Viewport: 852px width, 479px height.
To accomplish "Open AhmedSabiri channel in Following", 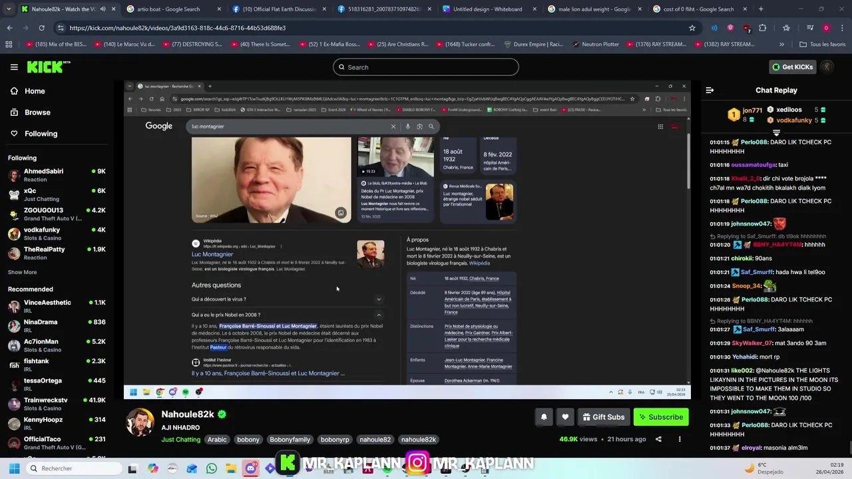I will click(x=57, y=175).
